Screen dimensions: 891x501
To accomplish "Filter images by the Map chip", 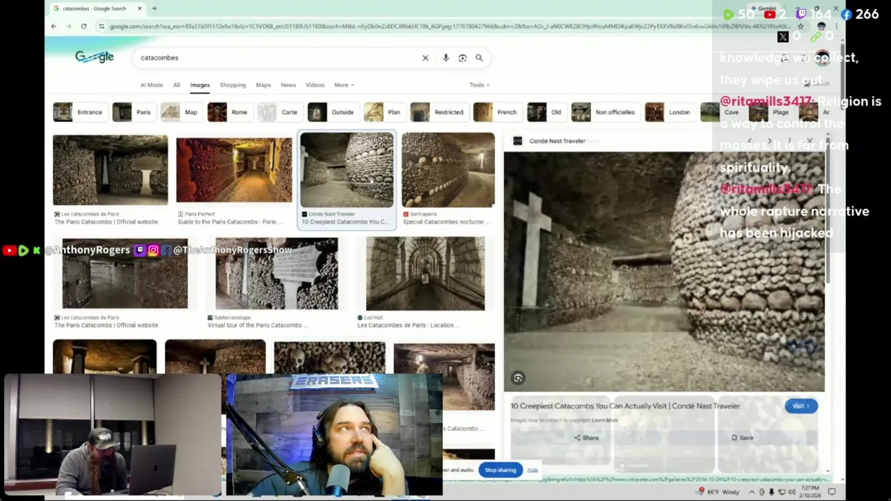I will 181,112.
